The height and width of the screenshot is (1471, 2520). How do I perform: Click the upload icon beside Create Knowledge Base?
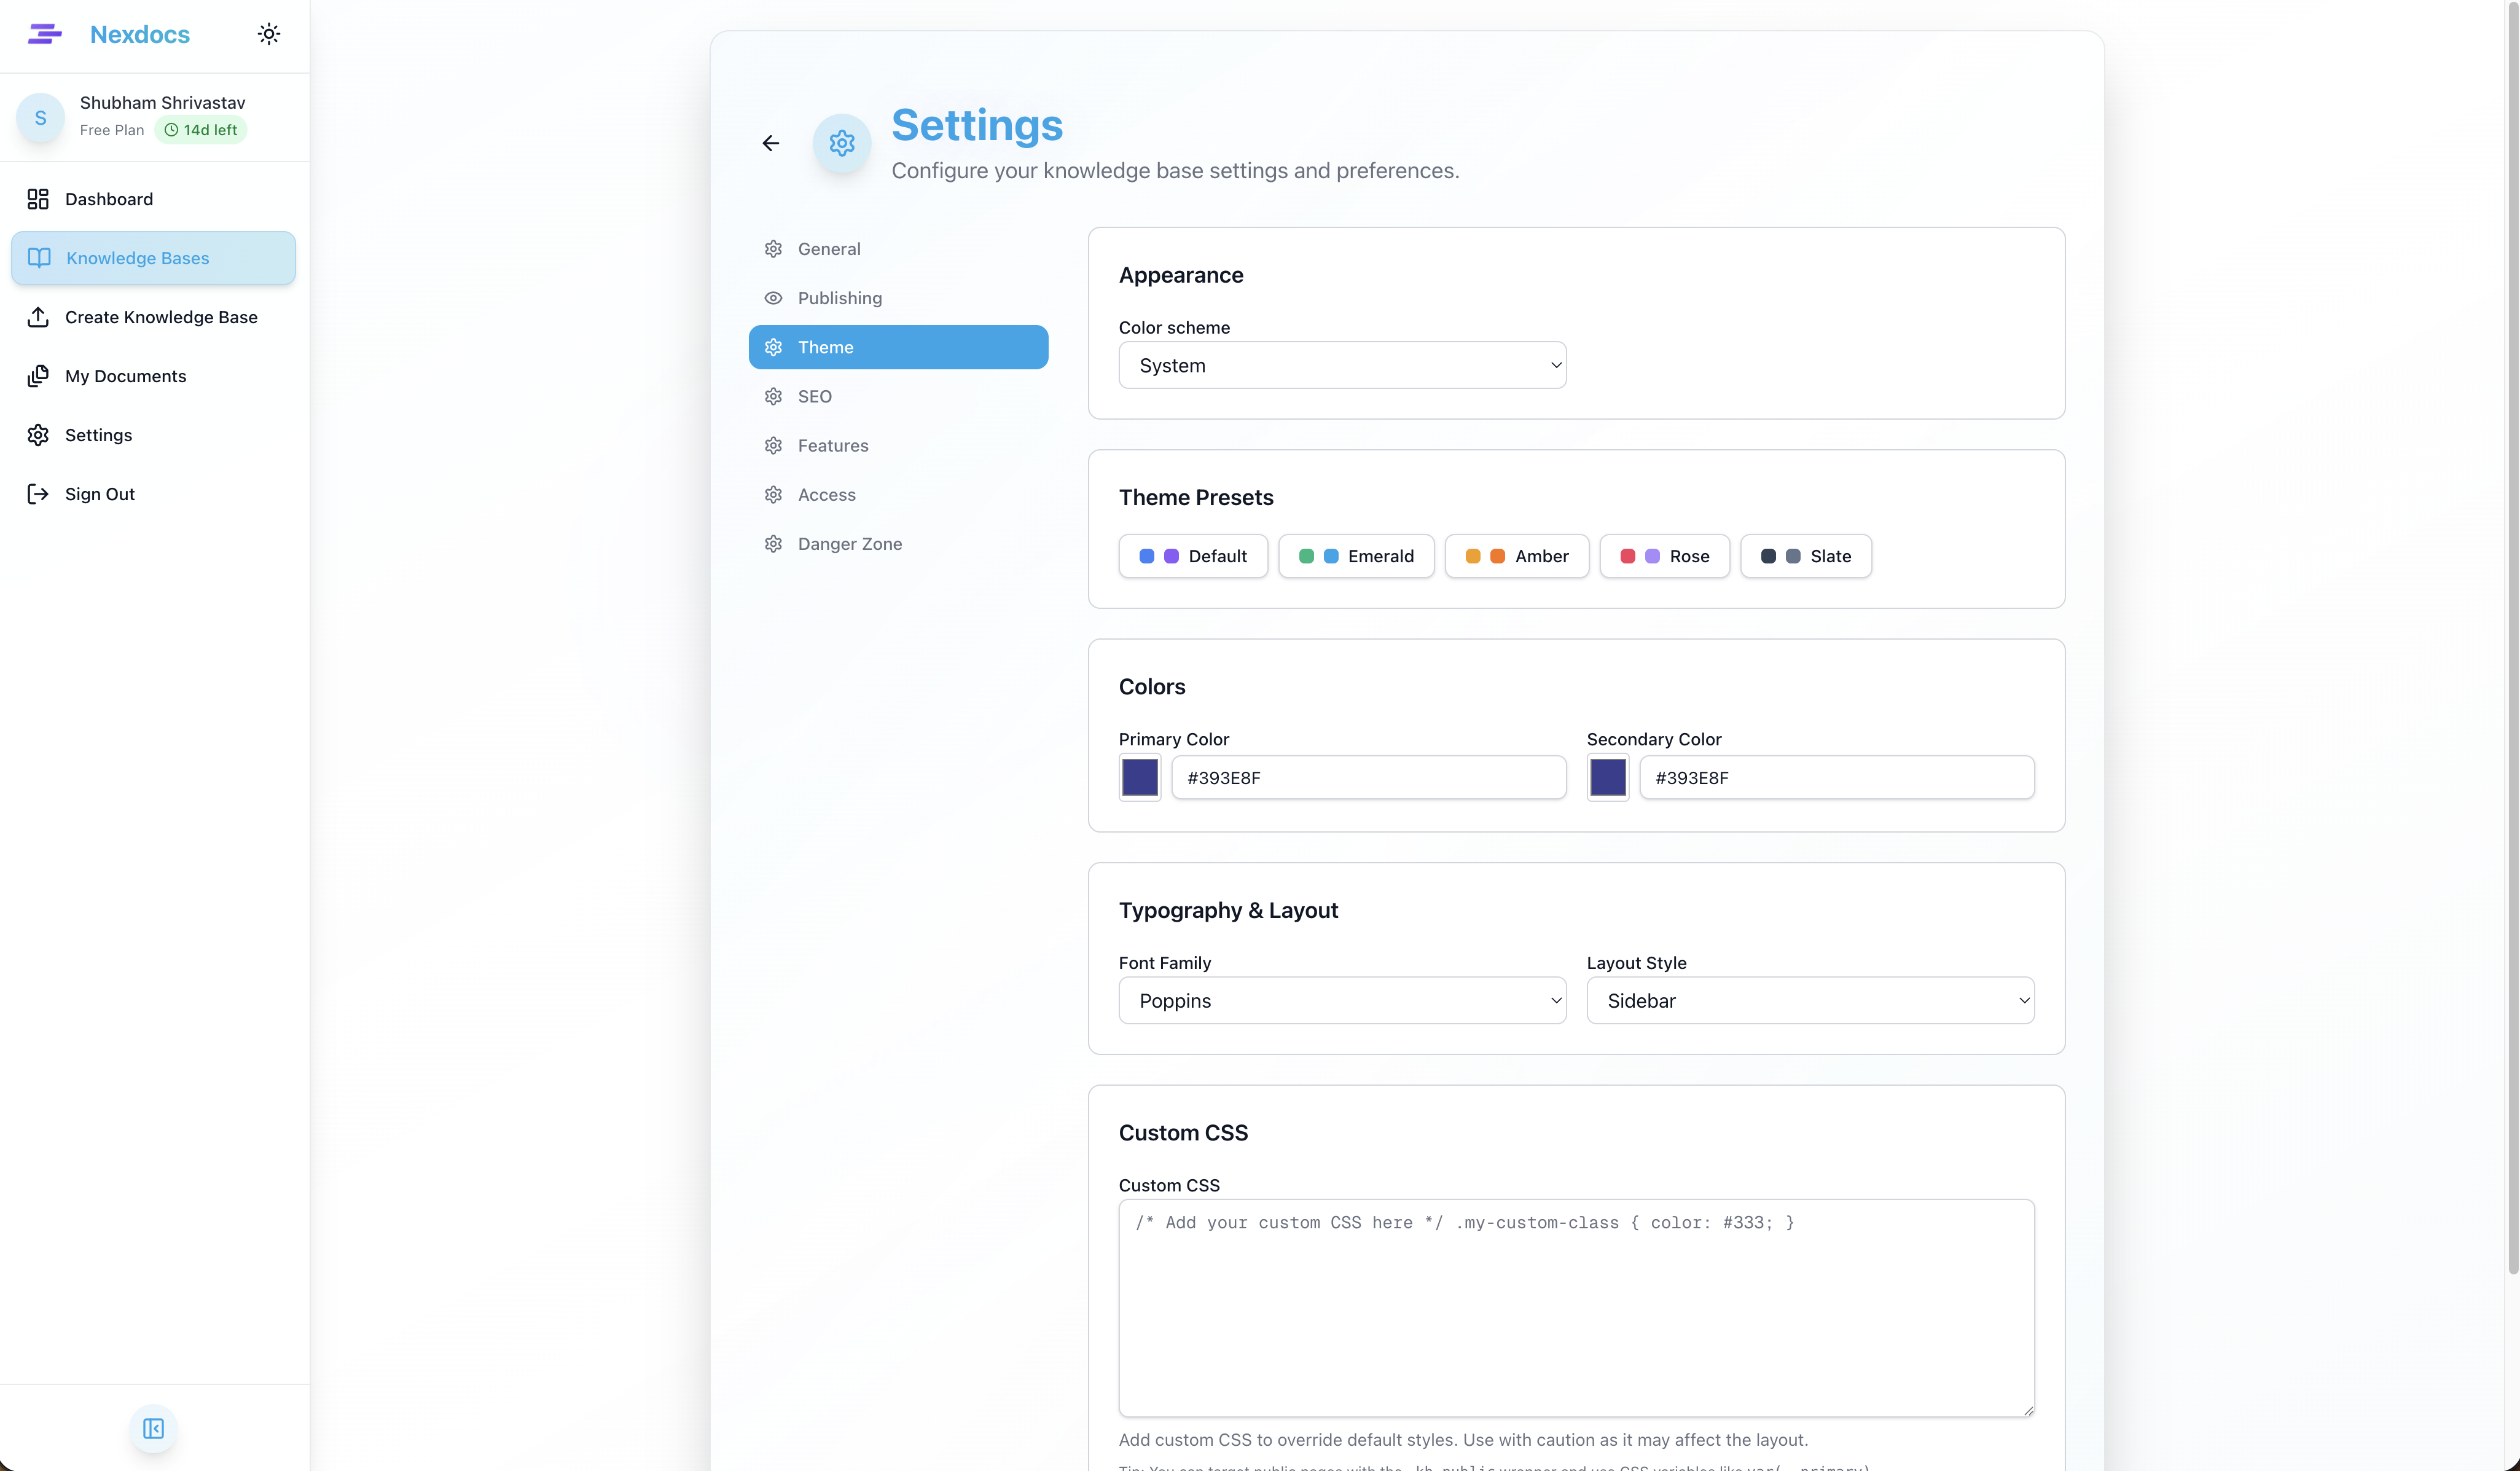(38, 317)
